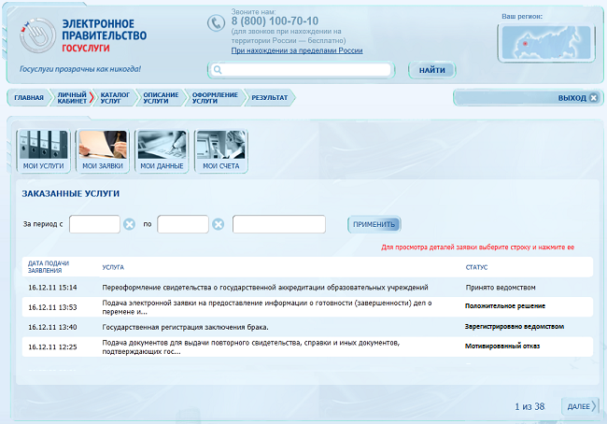
Task: Select row dated 16.12.11 12:25
Action: 307,346
